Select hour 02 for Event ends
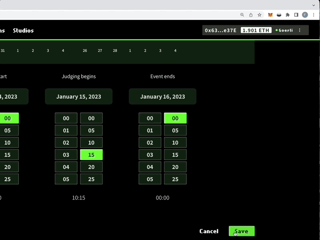The image size is (320, 240). pyautogui.click(x=150, y=142)
